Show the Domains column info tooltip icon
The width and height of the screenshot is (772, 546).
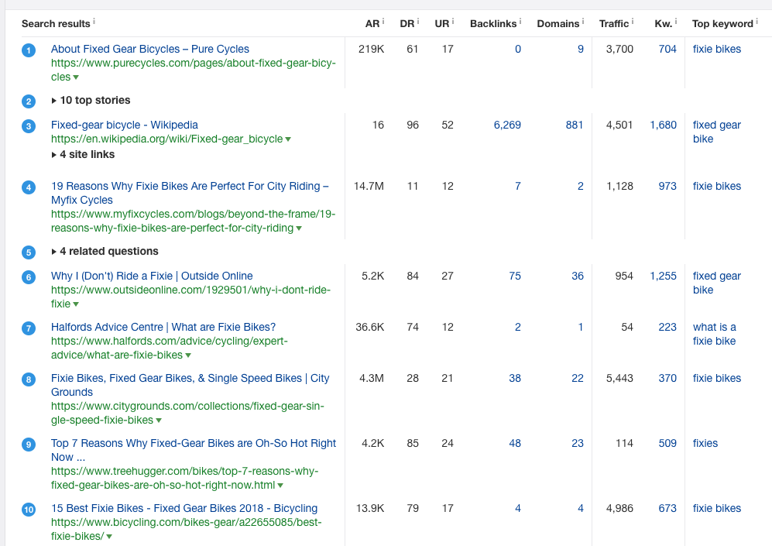583,21
